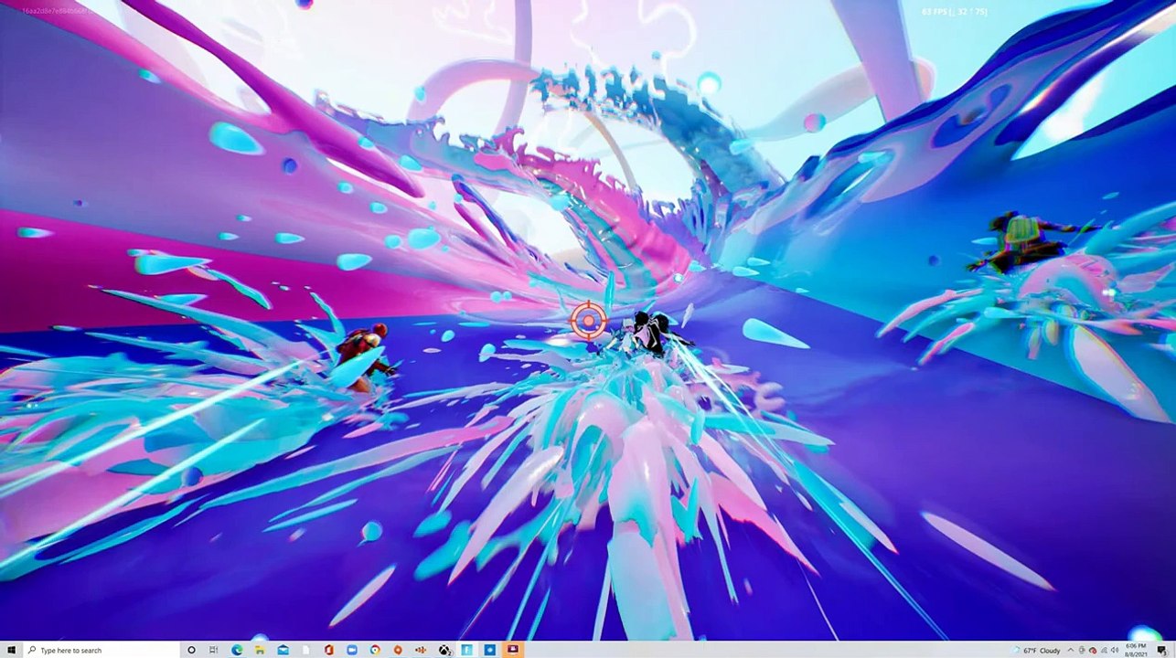
Task: Launch Google Chrome from the taskbar
Action: click(x=375, y=650)
